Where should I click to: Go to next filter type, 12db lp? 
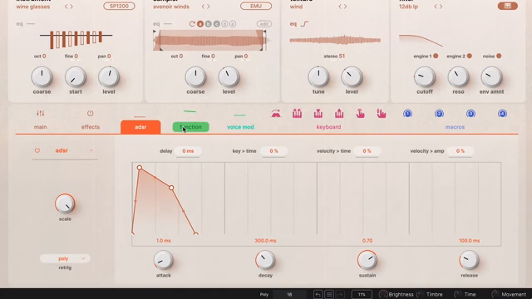click(x=441, y=7)
